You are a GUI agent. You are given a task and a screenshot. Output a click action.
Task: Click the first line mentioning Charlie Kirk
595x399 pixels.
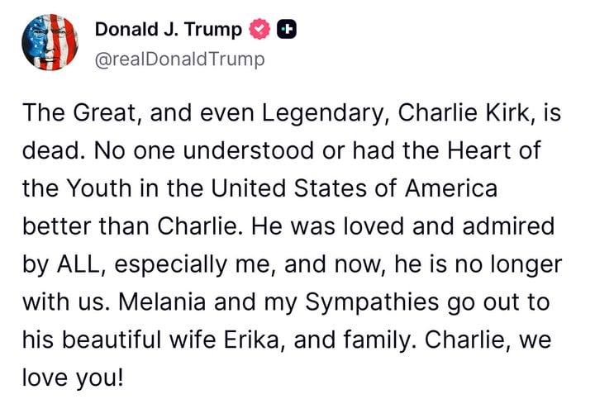pos(292,113)
